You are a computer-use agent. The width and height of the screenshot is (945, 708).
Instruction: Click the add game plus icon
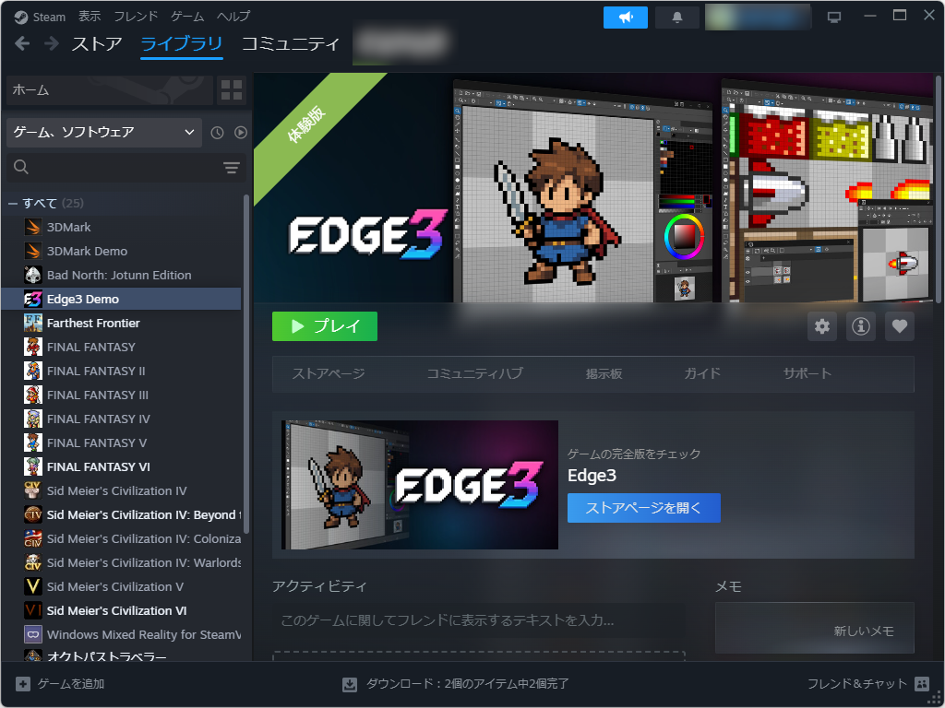coord(23,684)
